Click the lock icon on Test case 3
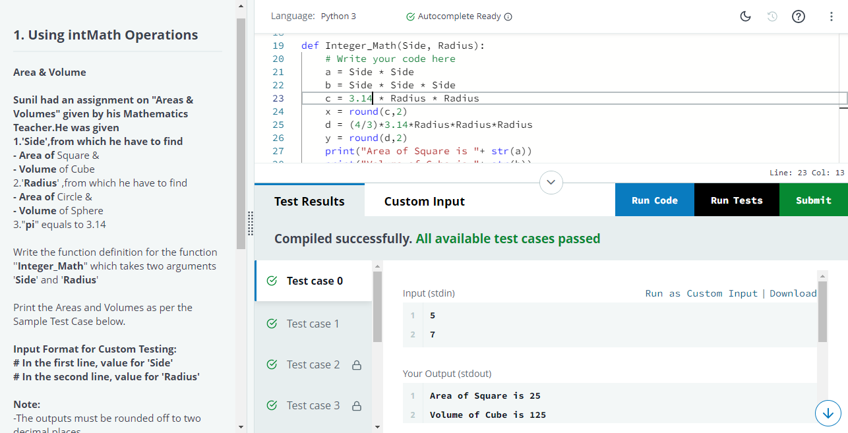This screenshot has height=433, width=848. 357,406
